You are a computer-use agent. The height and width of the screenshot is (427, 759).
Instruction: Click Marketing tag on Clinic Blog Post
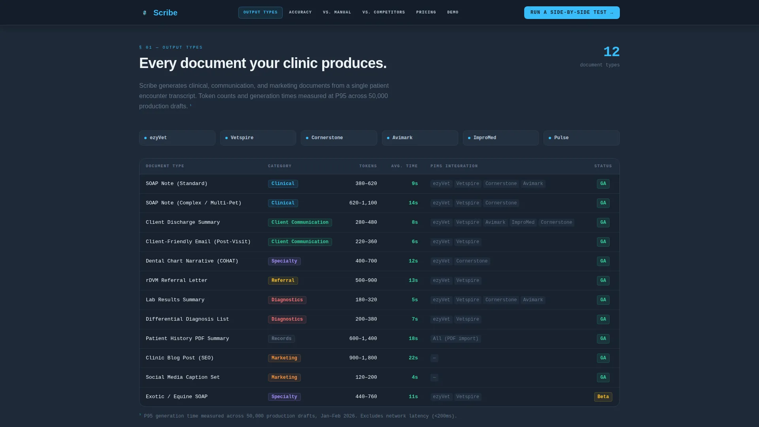coord(284,358)
